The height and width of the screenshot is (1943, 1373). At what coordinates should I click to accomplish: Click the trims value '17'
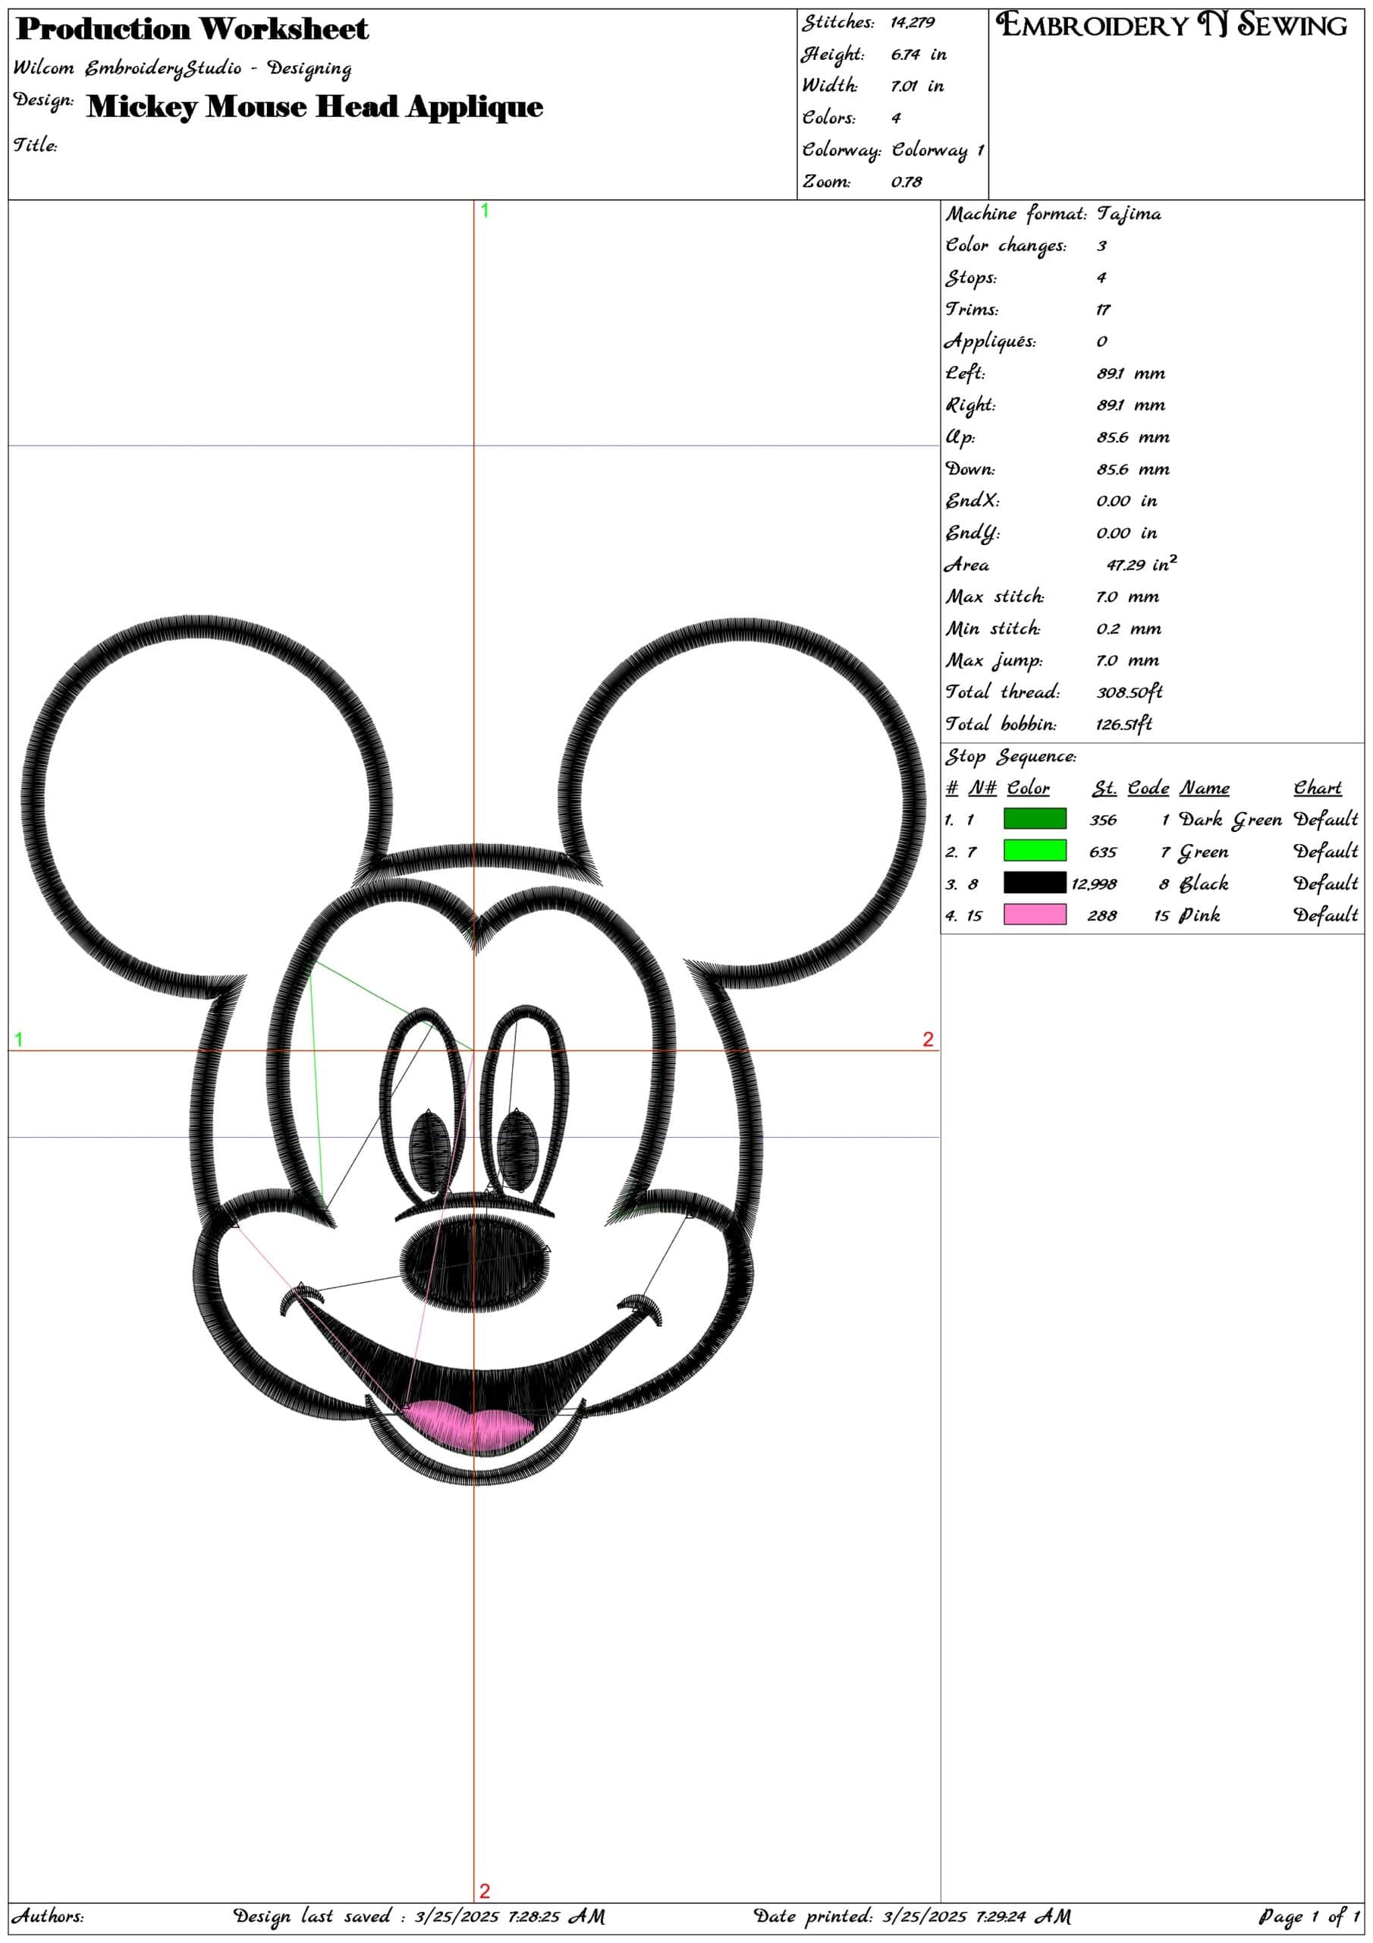coord(1103,310)
